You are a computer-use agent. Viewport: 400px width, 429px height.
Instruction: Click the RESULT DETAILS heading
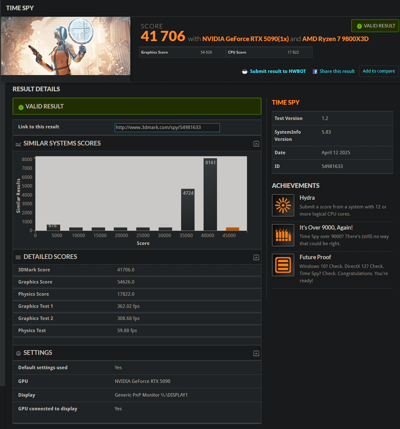pyautogui.click(x=36, y=89)
